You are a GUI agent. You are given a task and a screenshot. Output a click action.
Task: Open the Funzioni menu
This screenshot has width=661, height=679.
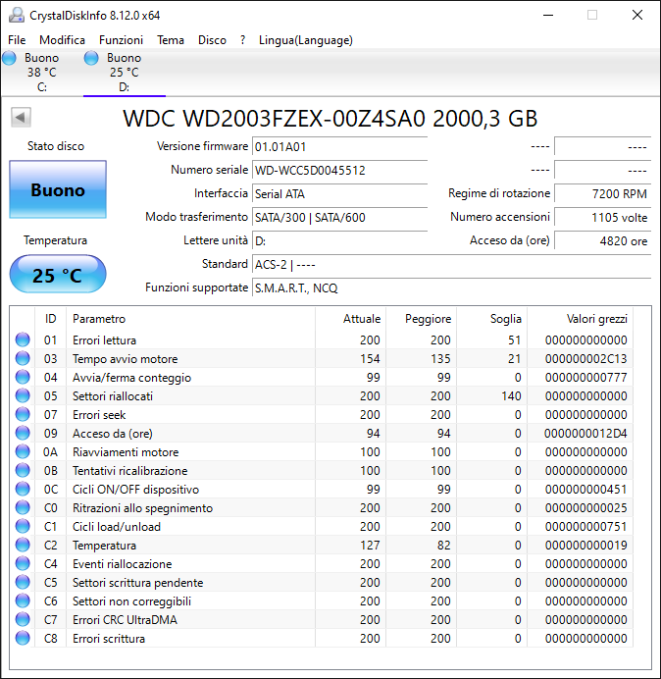122,40
